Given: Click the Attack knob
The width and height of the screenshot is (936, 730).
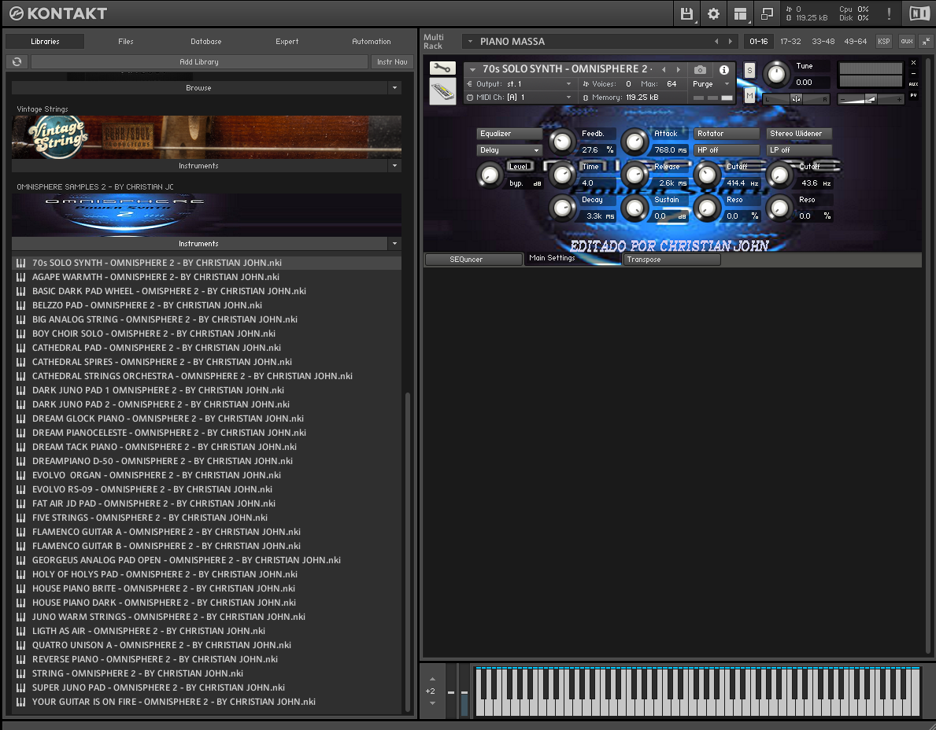Looking at the screenshot, I should [634, 142].
